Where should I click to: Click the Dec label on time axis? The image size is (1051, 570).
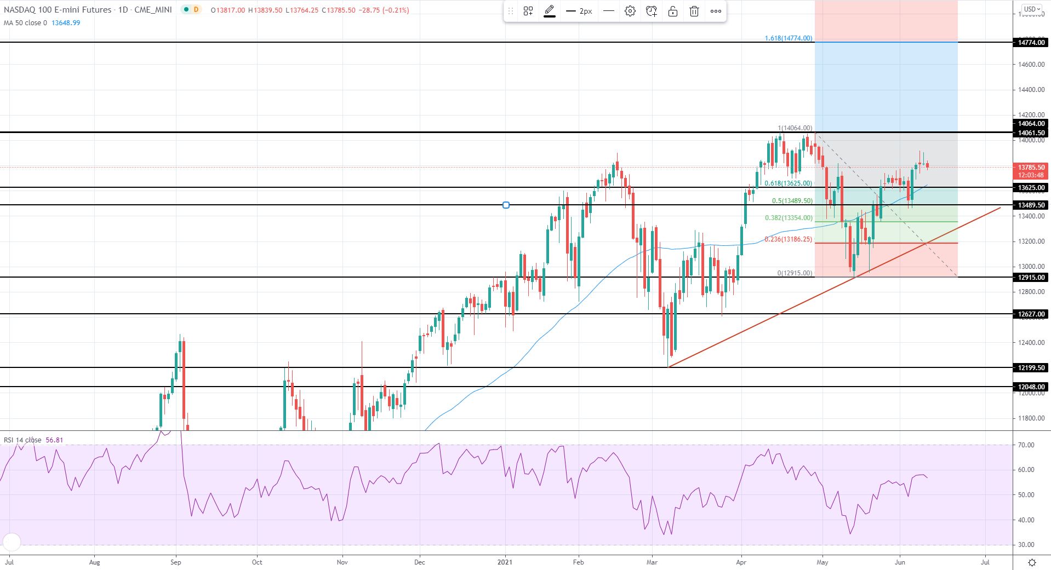419,562
